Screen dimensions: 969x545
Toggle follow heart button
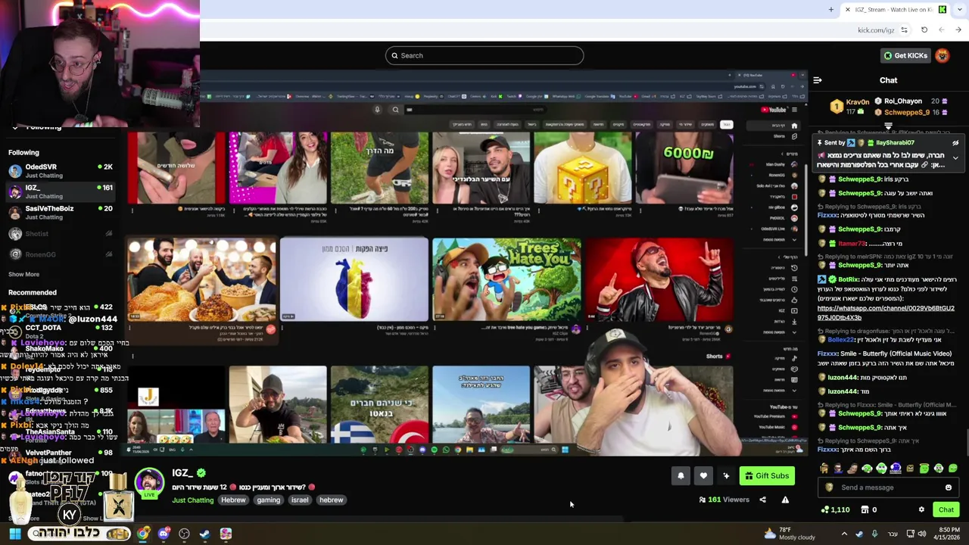pos(703,475)
